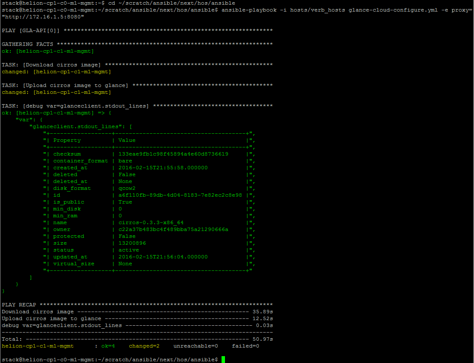The image size is (474, 363).
Task: Click the Download cirros image time 35.89s
Action: coord(263,312)
